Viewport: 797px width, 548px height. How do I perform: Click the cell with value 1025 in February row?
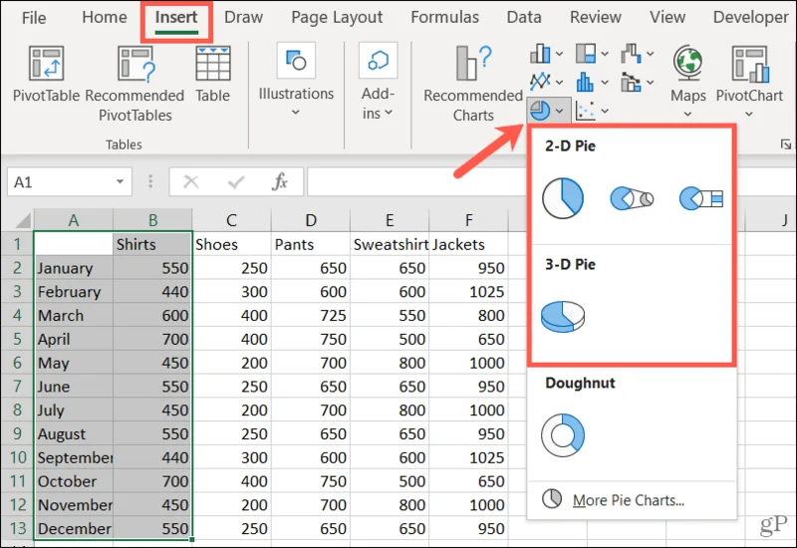pos(468,291)
